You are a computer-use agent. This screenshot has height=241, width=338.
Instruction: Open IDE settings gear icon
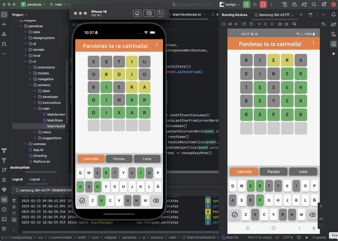tap(323, 4)
